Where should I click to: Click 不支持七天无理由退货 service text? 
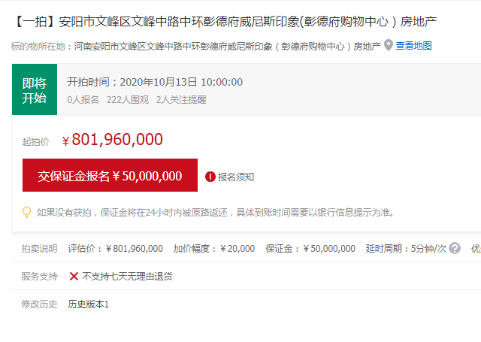point(127,276)
